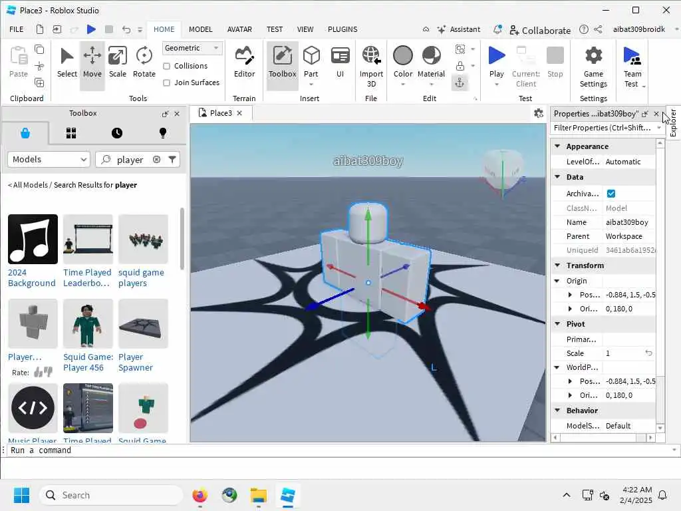
Task: Open Game Settings
Action: click(x=593, y=66)
